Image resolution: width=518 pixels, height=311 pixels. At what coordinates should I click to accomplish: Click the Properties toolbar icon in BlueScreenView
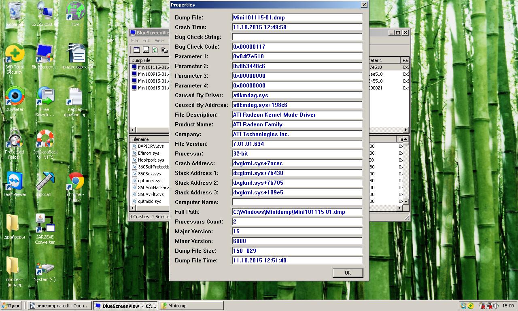[136, 50]
